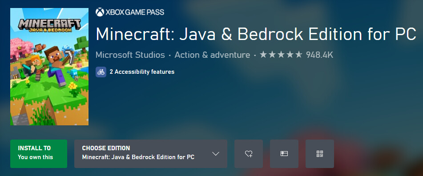Open the Action & adventure genre link
Screen dimensions: 423x176
(x=212, y=55)
